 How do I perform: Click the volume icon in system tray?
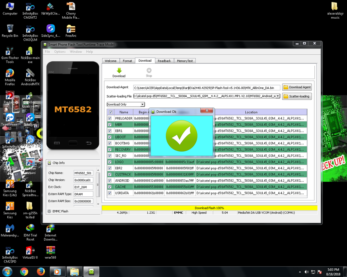[306, 272]
